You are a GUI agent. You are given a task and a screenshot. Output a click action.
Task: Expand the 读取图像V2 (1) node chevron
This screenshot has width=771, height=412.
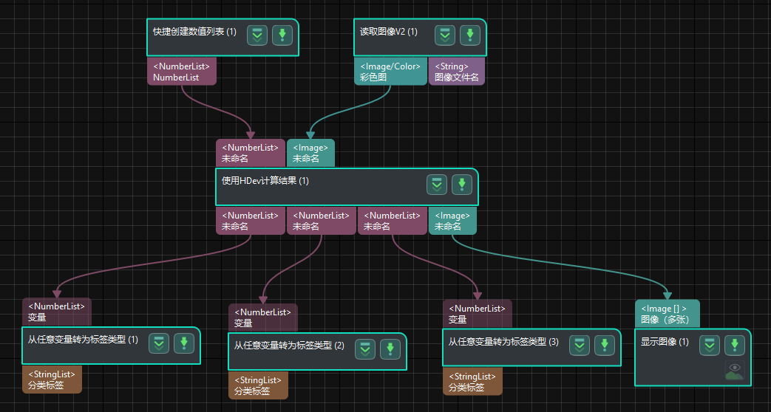point(445,35)
